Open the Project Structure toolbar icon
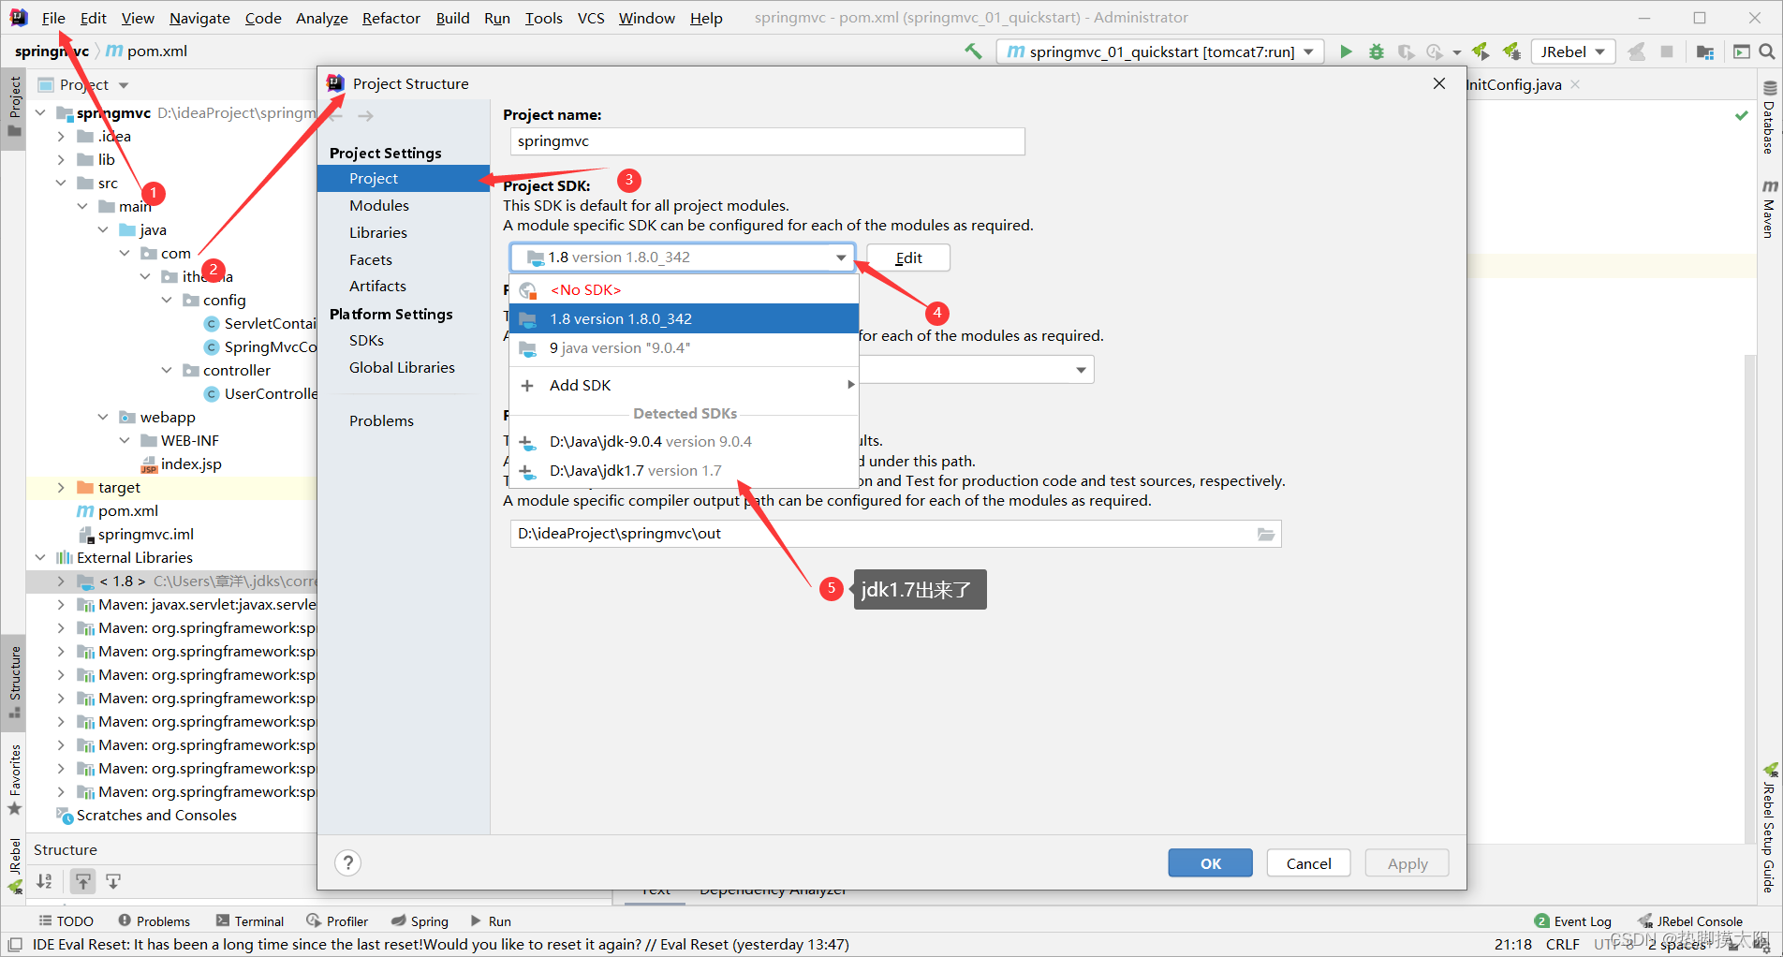 pos(1704,52)
